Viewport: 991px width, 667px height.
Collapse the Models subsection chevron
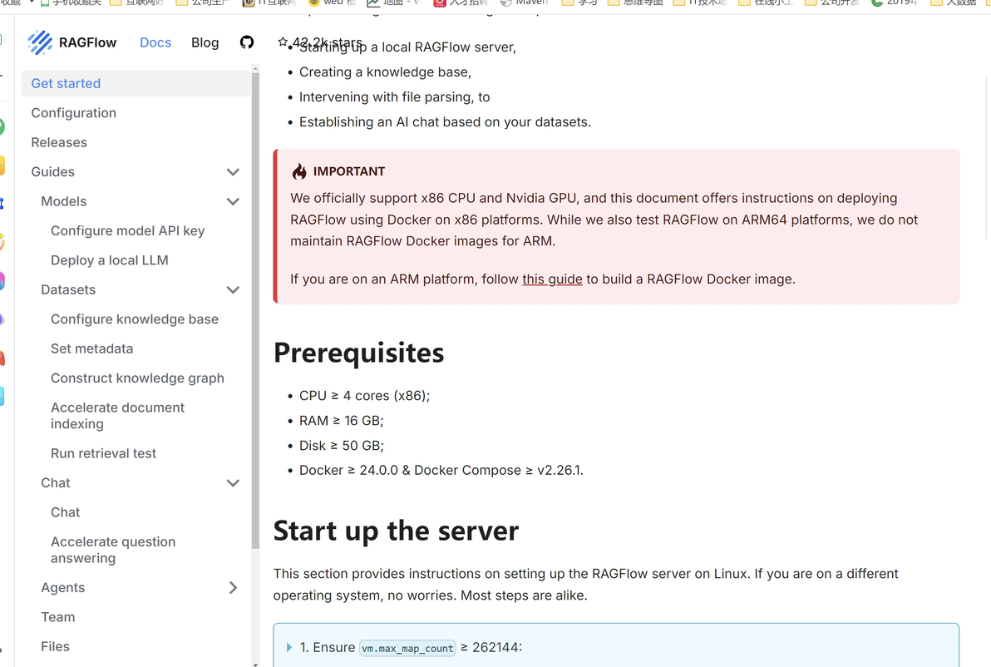click(x=233, y=201)
